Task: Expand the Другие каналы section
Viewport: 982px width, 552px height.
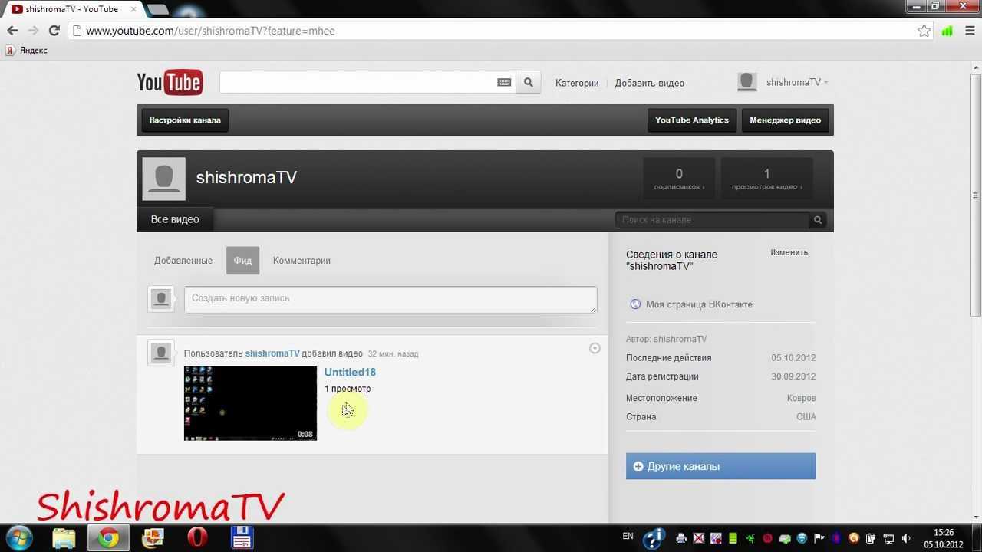Action: pos(720,466)
